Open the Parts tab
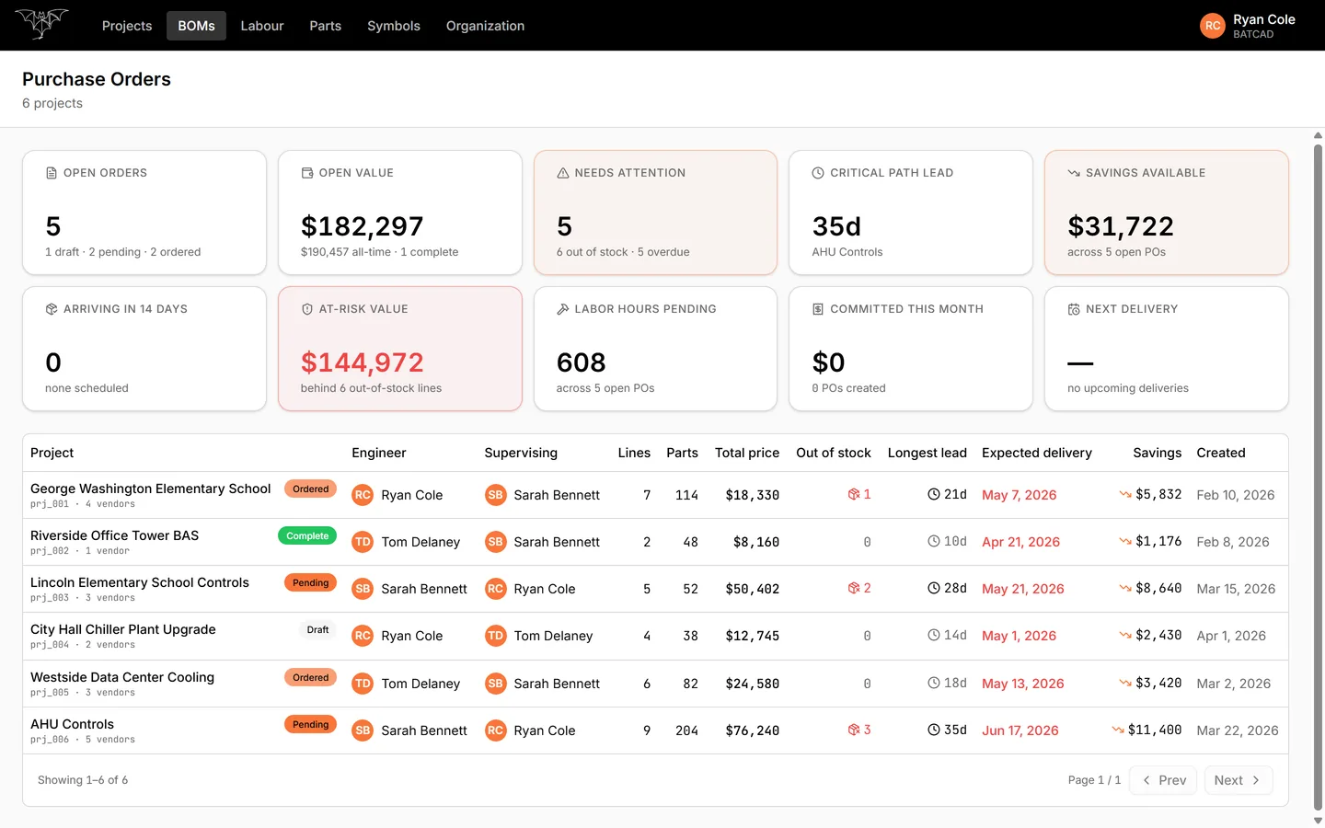The height and width of the screenshot is (828, 1325). [325, 26]
